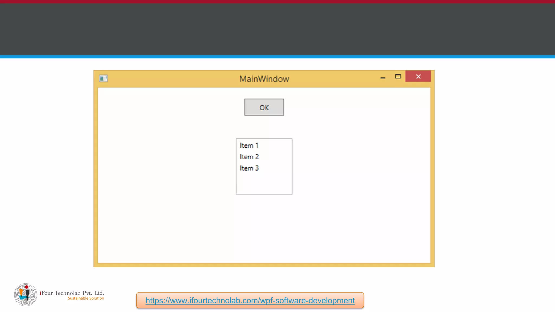The width and height of the screenshot is (555, 312).
Task: Select Item 2 in the list box
Action: [264, 157]
